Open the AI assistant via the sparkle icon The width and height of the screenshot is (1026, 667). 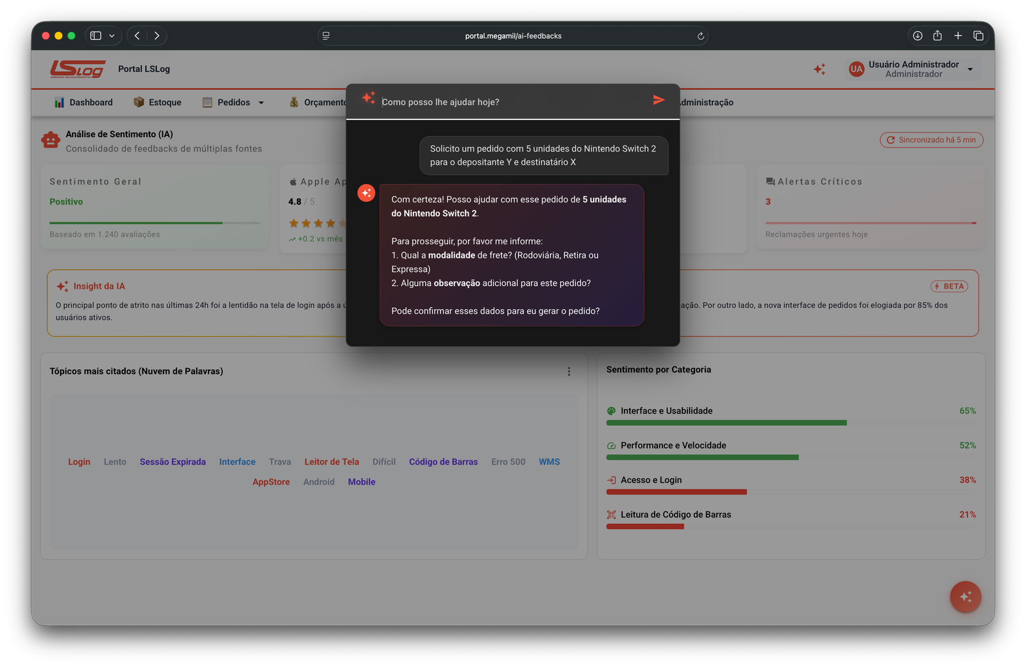point(819,69)
